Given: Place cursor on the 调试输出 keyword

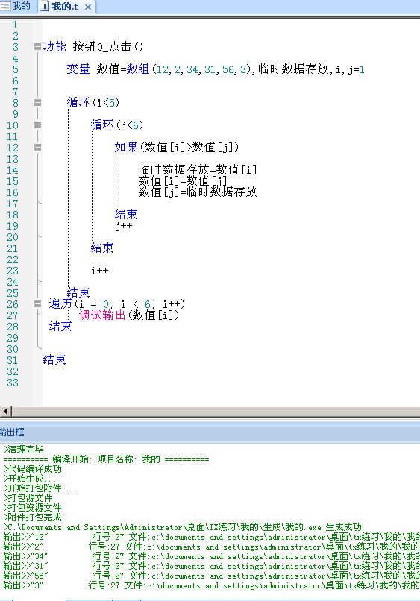Looking at the screenshot, I should [102, 315].
